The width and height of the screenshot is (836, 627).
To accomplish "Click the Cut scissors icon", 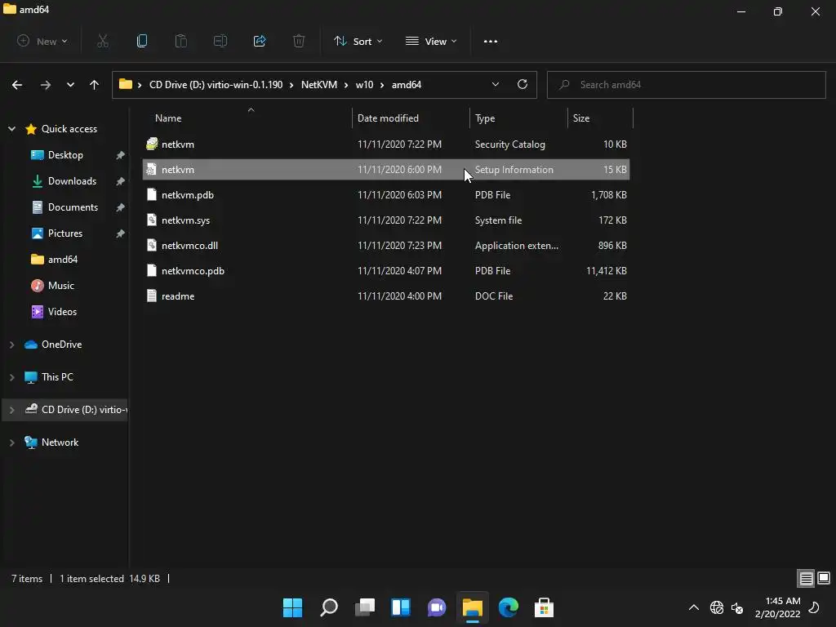I will [103, 41].
